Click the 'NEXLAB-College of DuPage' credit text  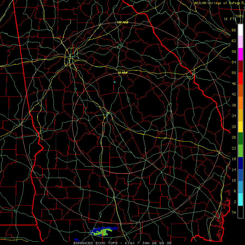[x=217, y=3]
